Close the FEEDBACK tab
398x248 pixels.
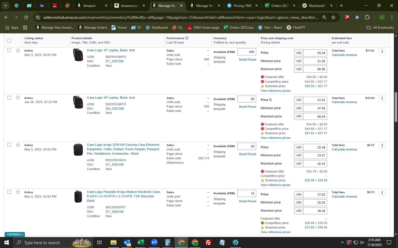pos(22,234)
